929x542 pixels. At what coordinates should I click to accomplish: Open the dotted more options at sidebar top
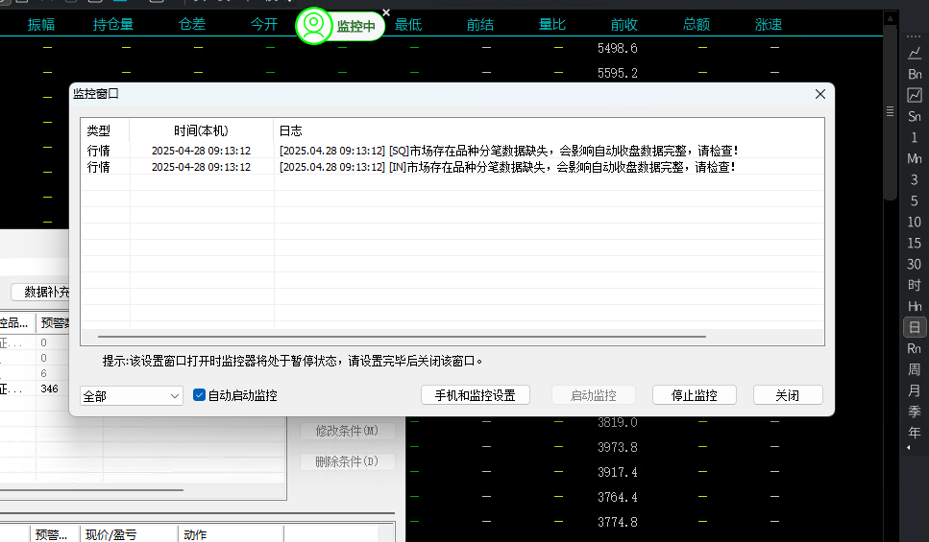tap(915, 35)
